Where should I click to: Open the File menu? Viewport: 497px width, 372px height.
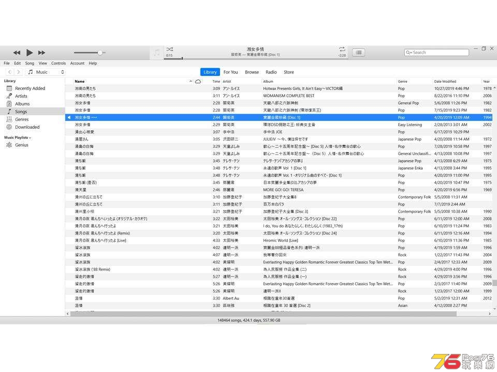coord(7,63)
